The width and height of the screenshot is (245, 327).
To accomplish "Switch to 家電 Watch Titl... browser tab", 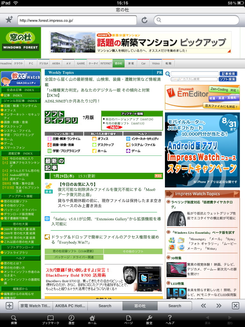I will [35, 306].
